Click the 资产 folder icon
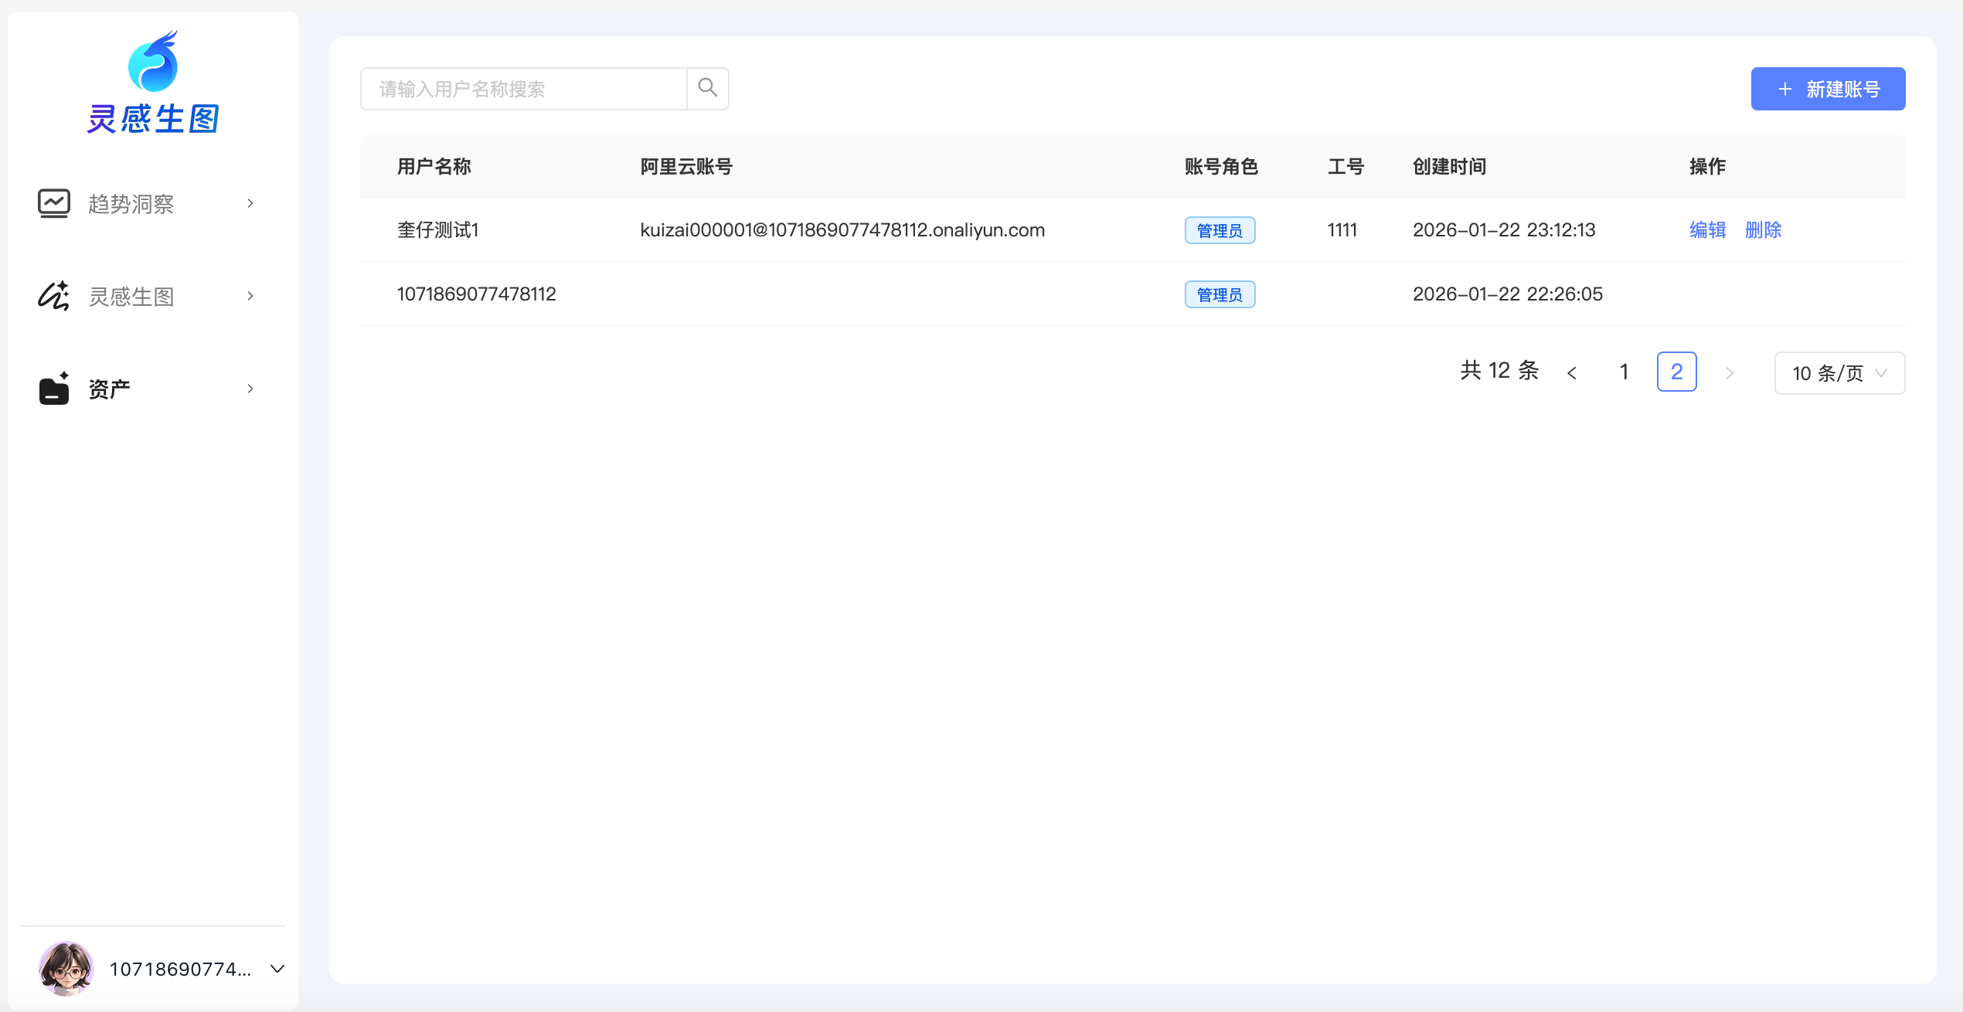Image resolution: width=1963 pixels, height=1012 pixels. (x=54, y=389)
